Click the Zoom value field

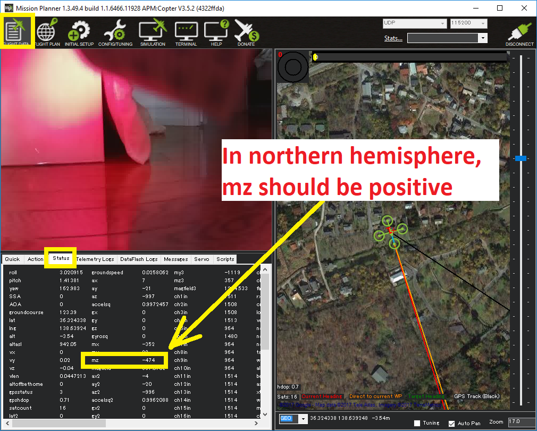(x=521, y=422)
